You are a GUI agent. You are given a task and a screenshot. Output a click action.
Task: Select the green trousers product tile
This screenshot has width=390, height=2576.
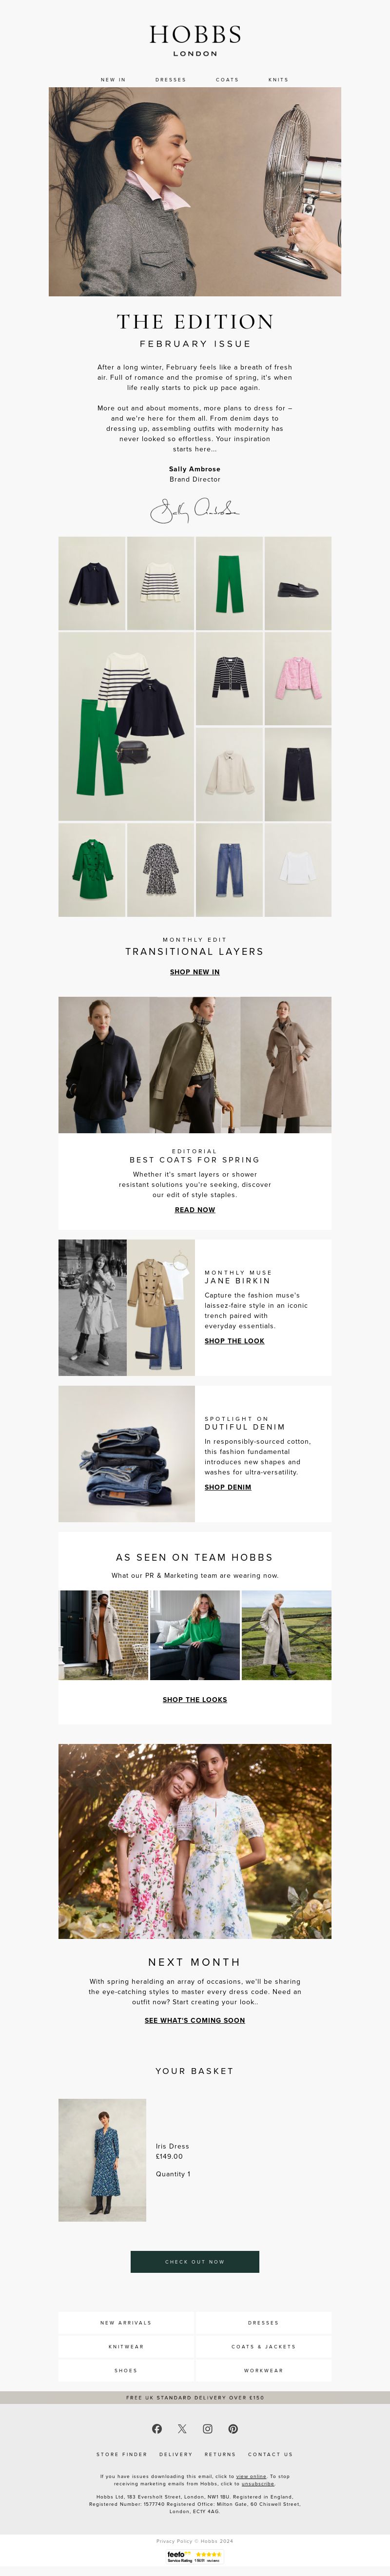[229, 583]
